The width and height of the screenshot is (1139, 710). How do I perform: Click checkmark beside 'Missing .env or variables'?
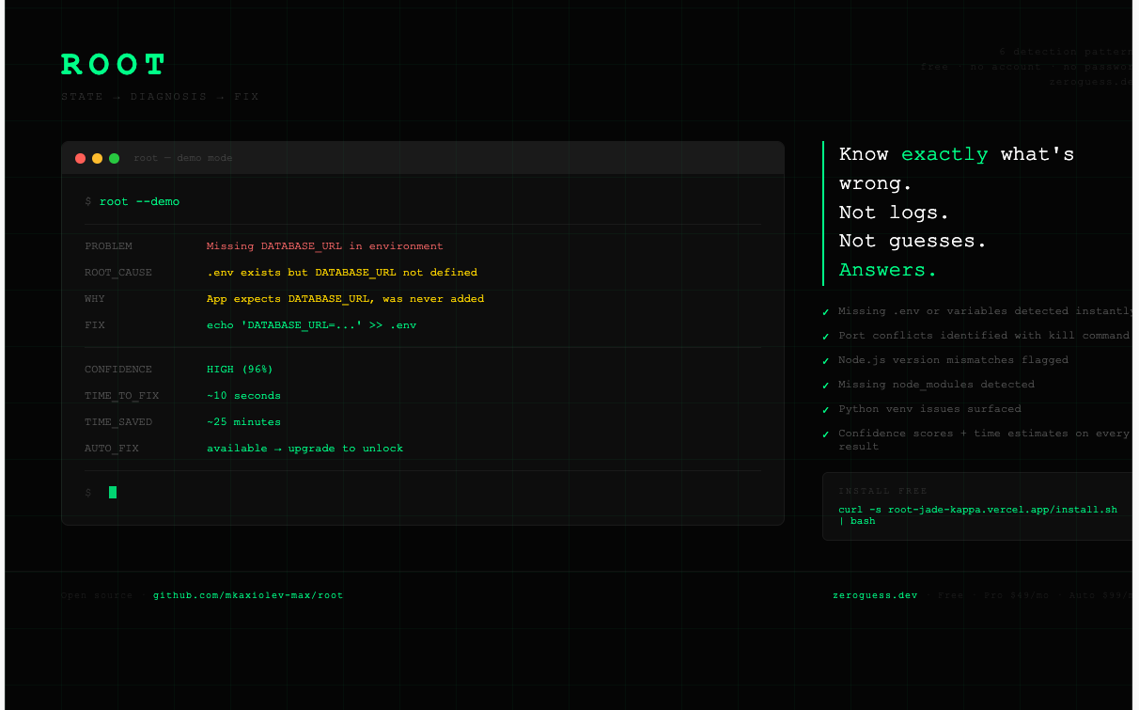click(826, 312)
